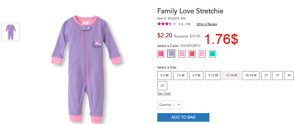Choose the Hulapurple color swatch
This screenshot has width=294, height=124.
click(171, 54)
